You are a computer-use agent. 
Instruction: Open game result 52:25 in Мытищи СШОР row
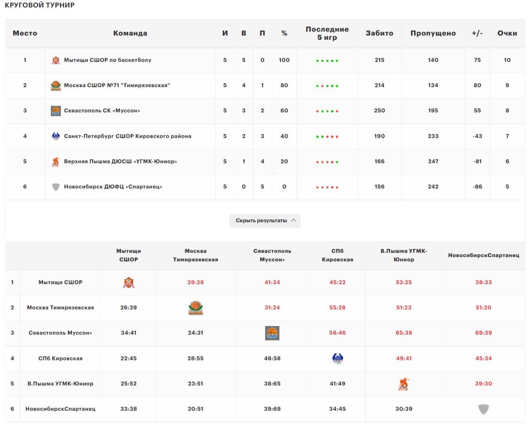[x=404, y=282]
